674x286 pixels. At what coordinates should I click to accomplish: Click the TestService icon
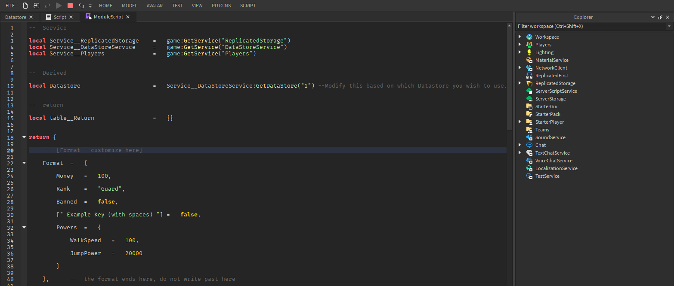(529, 176)
